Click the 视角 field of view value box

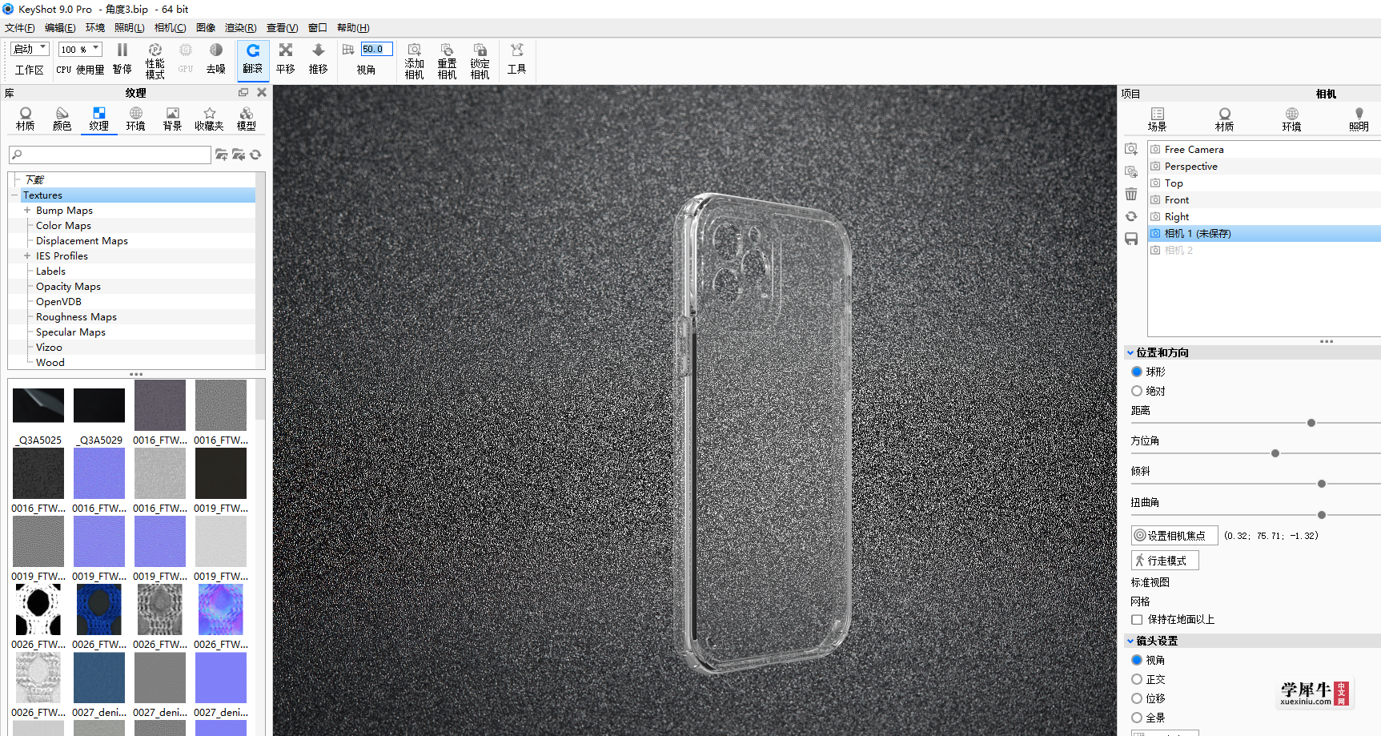click(x=376, y=49)
